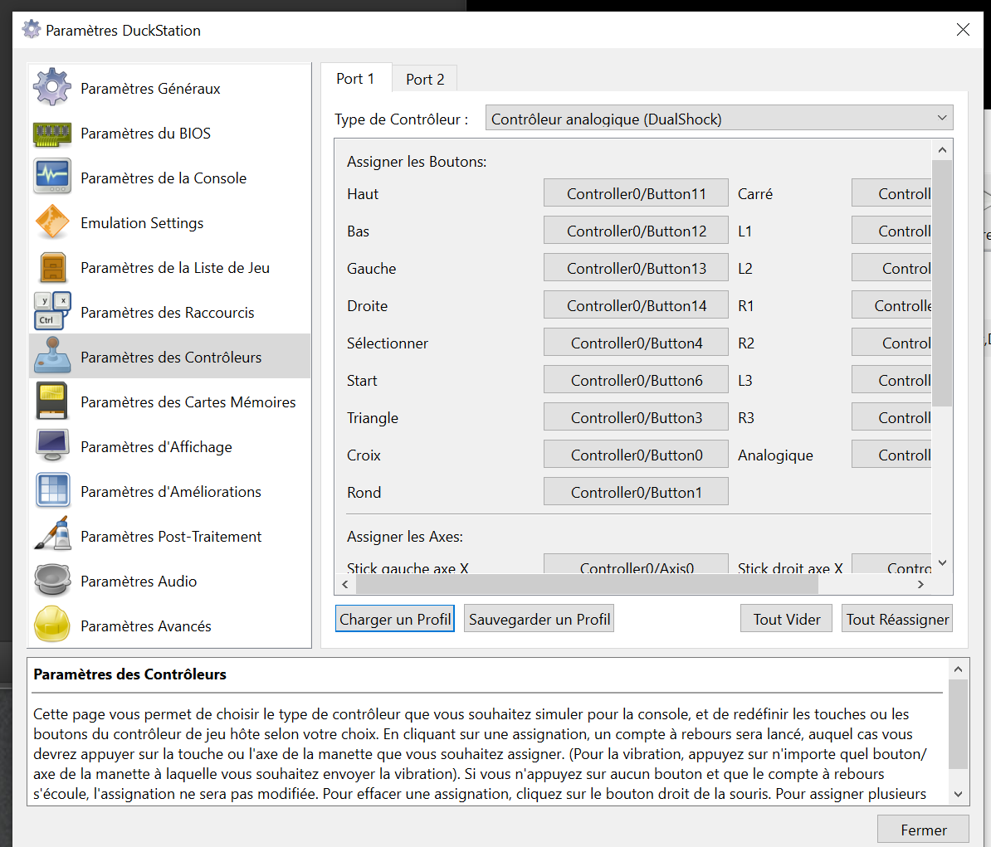
Task: Rebind the Sélectionner button assignment
Action: pyautogui.click(x=636, y=343)
